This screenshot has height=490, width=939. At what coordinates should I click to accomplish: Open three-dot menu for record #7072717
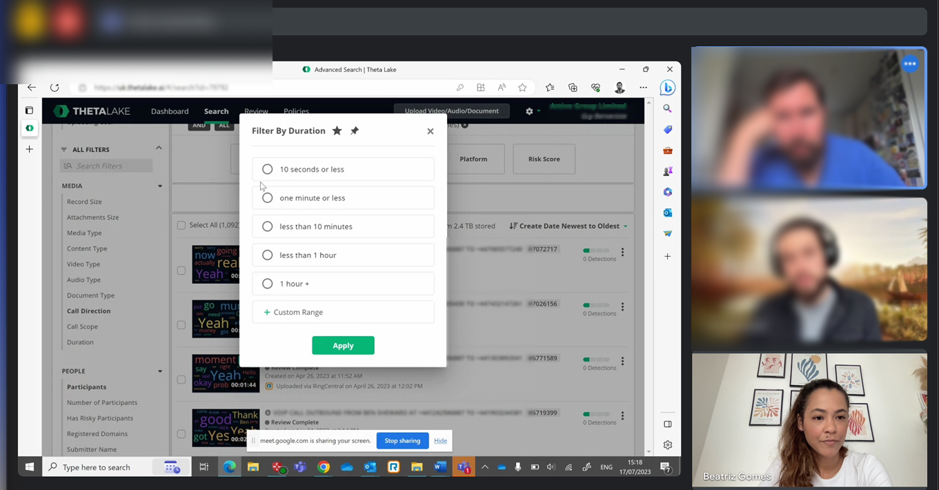coord(622,253)
